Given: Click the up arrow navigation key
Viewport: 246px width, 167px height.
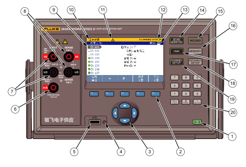Looking at the screenshot, I should [125, 106].
